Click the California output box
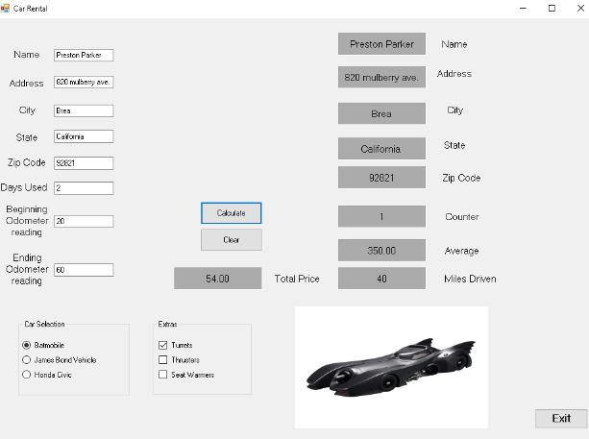The image size is (589, 439). [x=381, y=149]
